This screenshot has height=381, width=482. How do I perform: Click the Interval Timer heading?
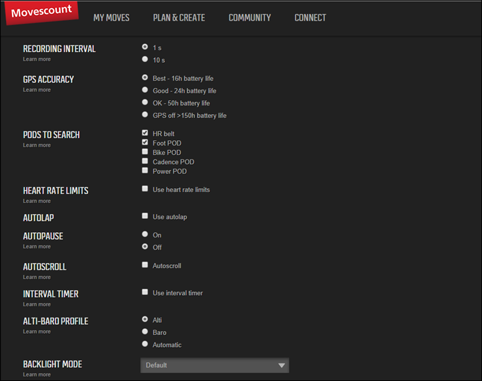(x=51, y=294)
